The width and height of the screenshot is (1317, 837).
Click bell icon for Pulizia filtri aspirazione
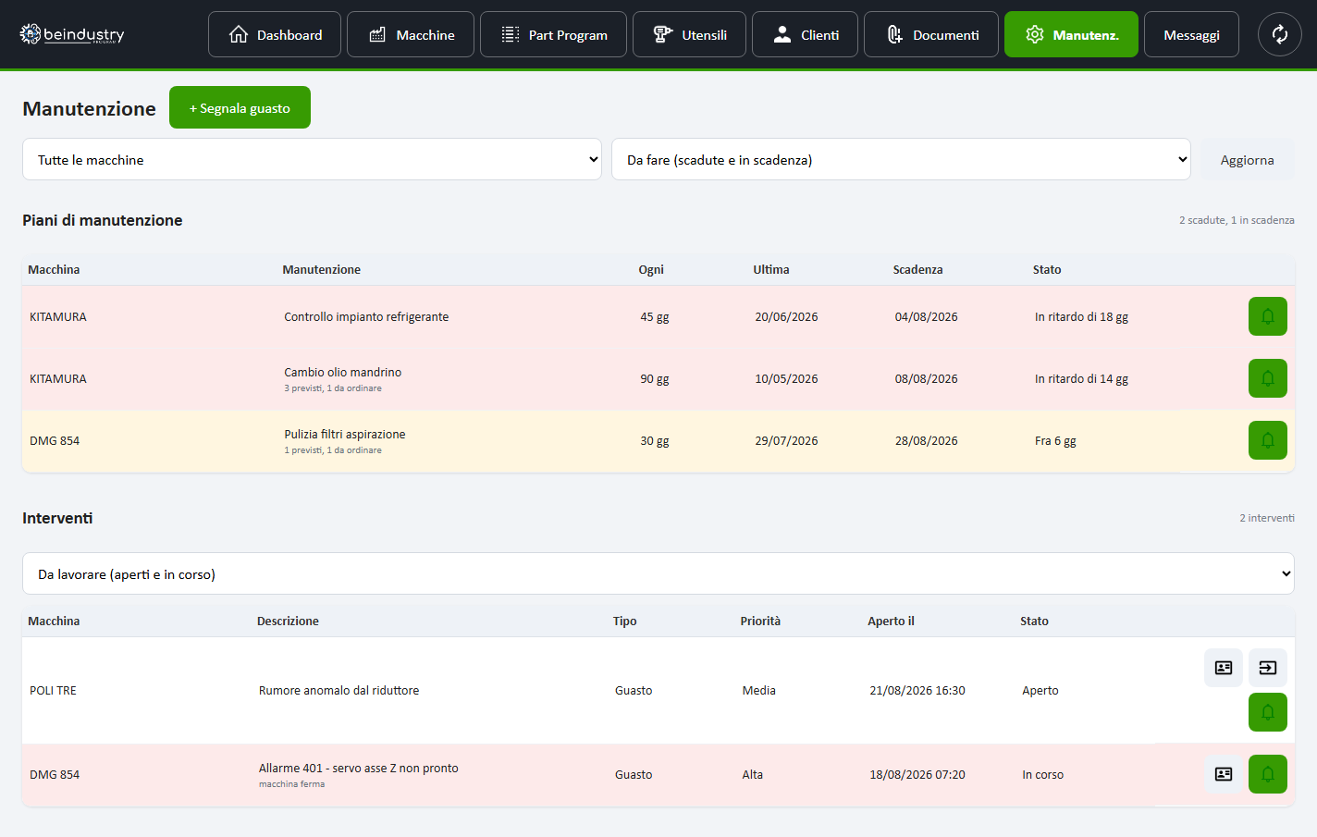(1268, 440)
